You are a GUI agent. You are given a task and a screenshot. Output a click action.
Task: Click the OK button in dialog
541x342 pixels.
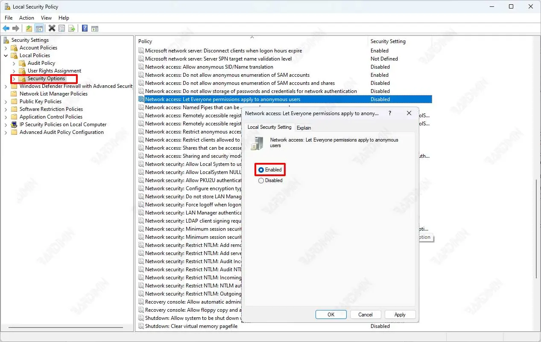331,314
